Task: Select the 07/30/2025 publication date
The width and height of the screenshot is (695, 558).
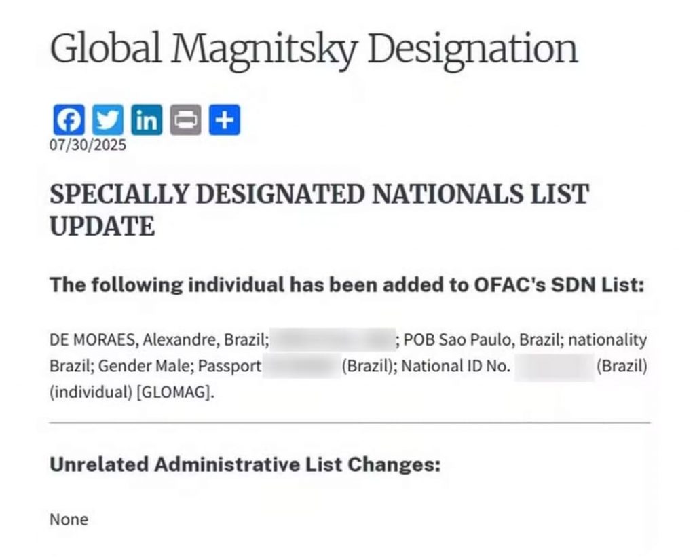Action: pyautogui.click(x=88, y=145)
